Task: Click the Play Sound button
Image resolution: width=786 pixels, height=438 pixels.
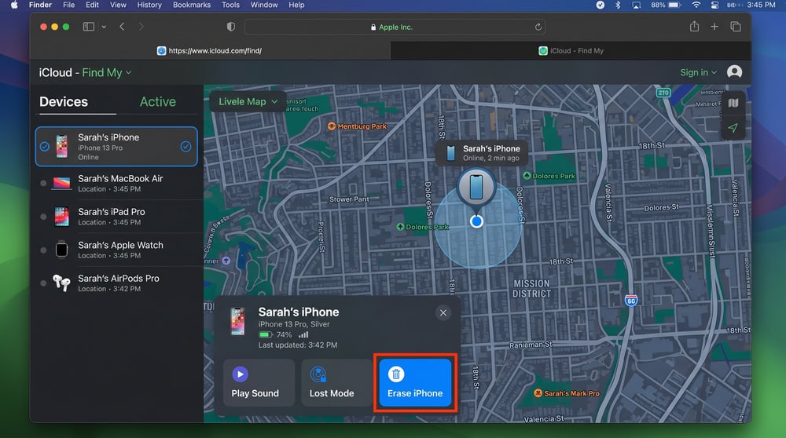Action: pos(259,383)
